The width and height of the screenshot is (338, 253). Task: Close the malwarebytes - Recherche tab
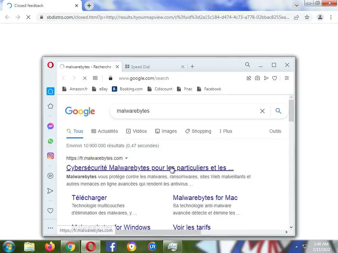(x=117, y=67)
